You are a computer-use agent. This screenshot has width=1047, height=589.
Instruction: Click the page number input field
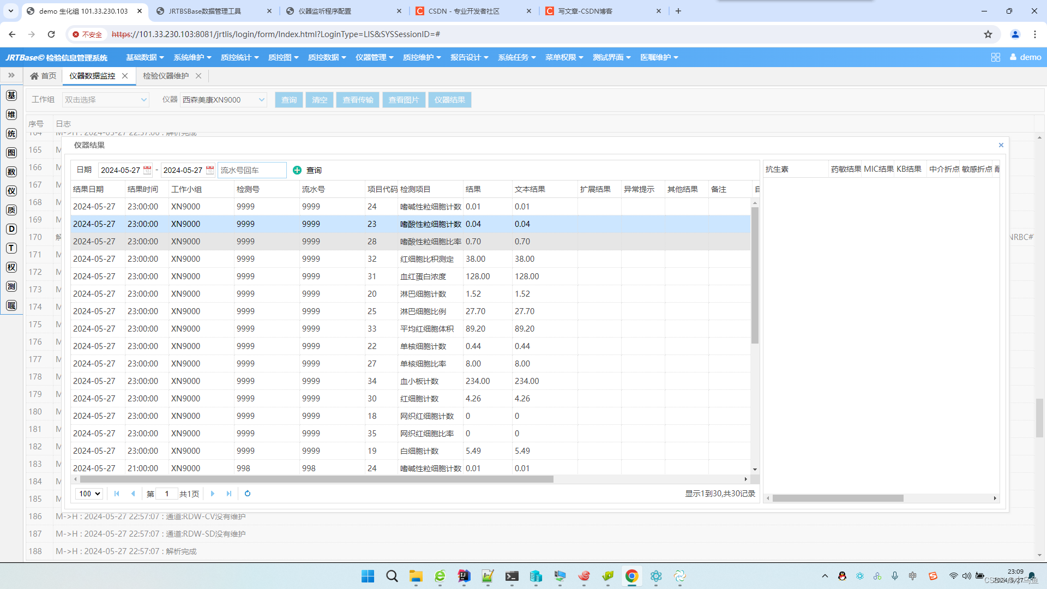click(x=167, y=494)
